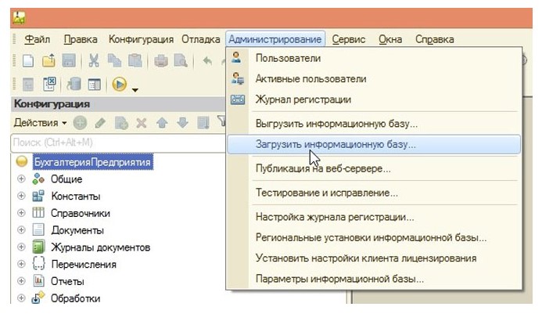Viewport: 542px width, 314px height.
Task: Click the Sort list icon in configuration panel
Action: pyautogui.click(x=203, y=123)
